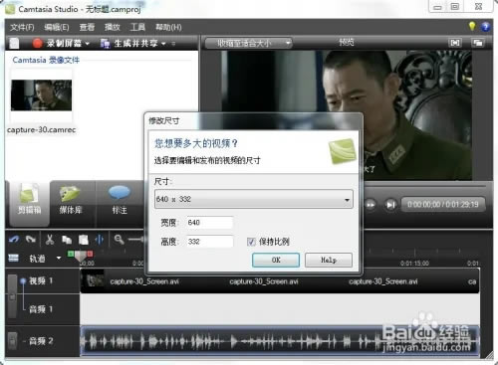
Task: Select the 音频 1 track label
Action: point(41,309)
